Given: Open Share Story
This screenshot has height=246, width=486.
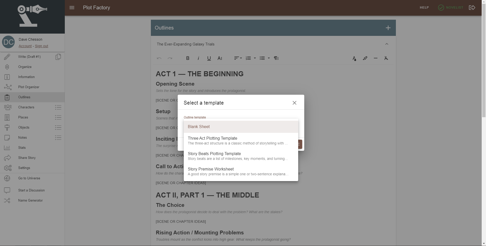Looking at the screenshot, I should click(x=27, y=158).
